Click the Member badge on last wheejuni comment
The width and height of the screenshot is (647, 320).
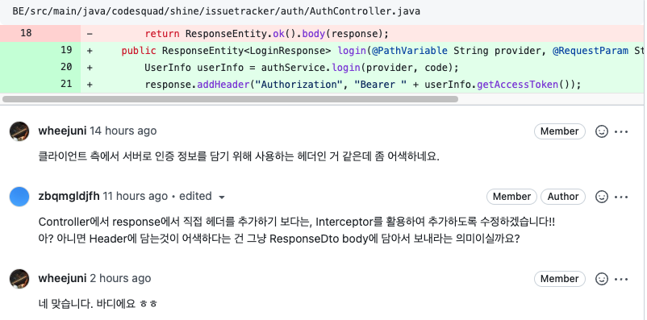point(560,279)
